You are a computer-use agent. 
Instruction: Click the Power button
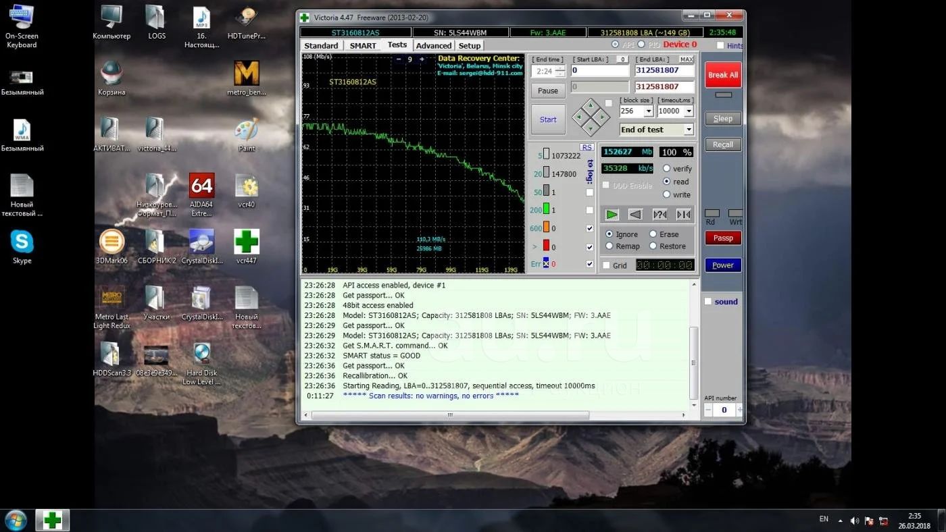pyautogui.click(x=723, y=265)
